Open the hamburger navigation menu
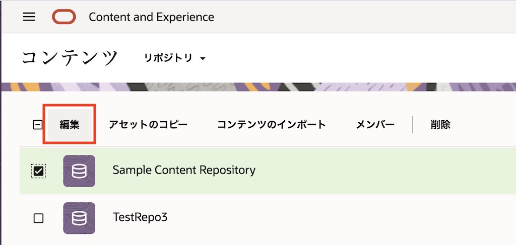The width and height of the screenshot is (516, 245). pos(29,17)
